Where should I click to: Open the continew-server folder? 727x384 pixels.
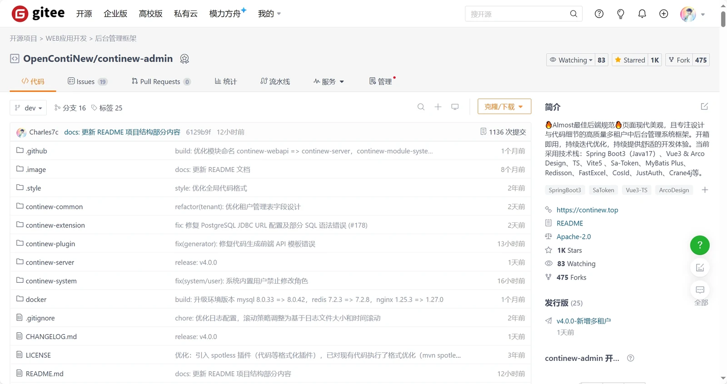pyautogui.click(x=50, y=262)
